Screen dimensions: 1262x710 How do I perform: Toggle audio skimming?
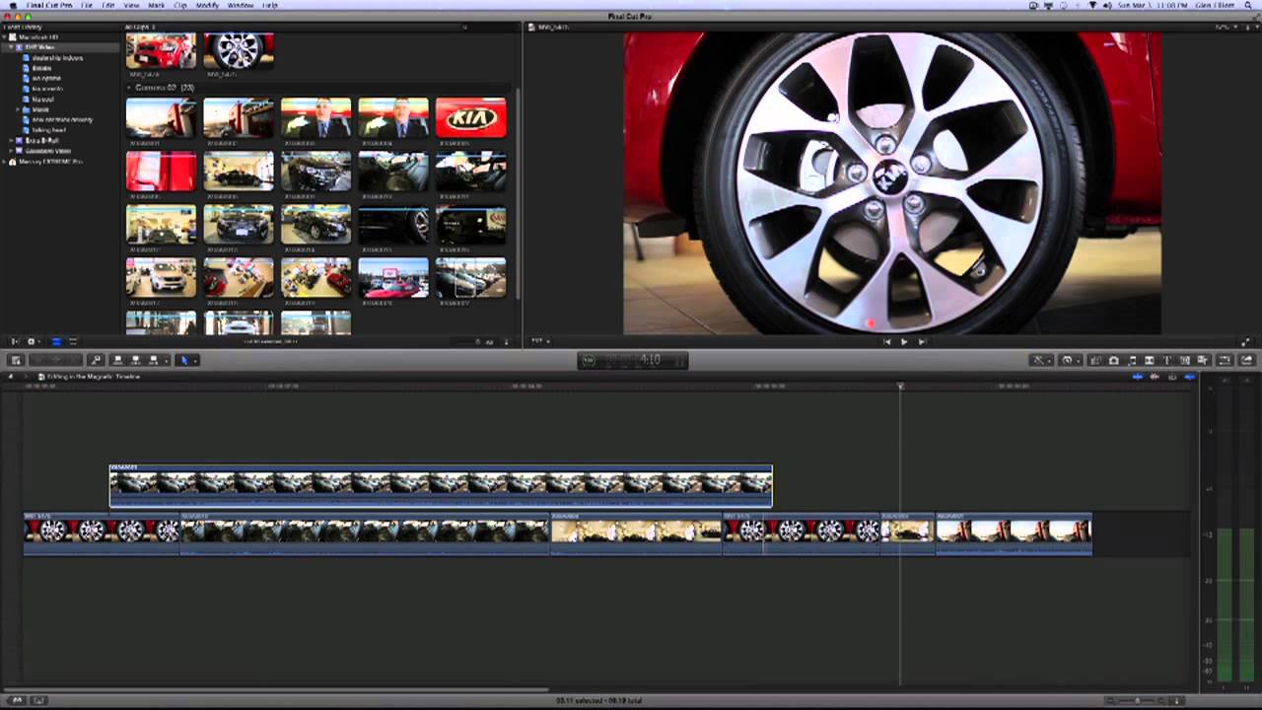coord(1155,376)
